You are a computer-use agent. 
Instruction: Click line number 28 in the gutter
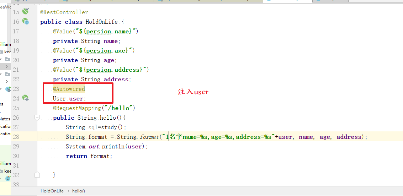pyautogui.click(x=16, y=137)
